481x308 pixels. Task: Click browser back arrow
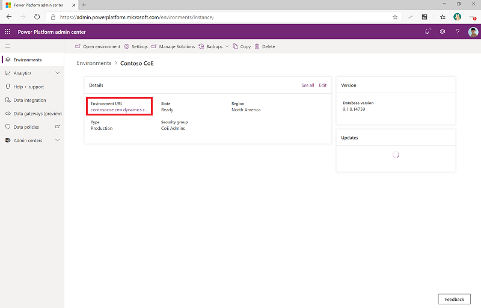(x=9, y=17)
